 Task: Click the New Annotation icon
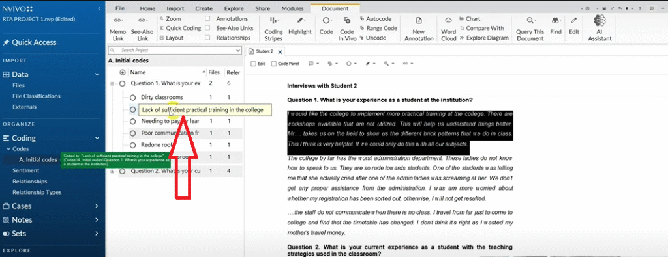(x=419, y=20)
